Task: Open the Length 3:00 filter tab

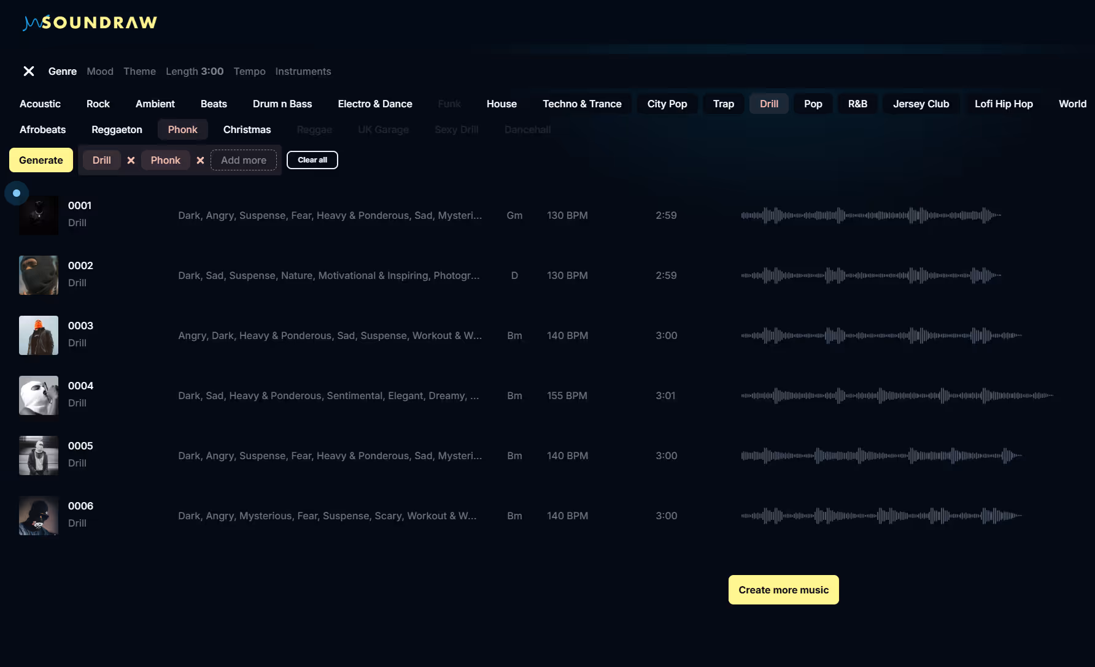Action: pyautogui.click(x=195, y=71)
